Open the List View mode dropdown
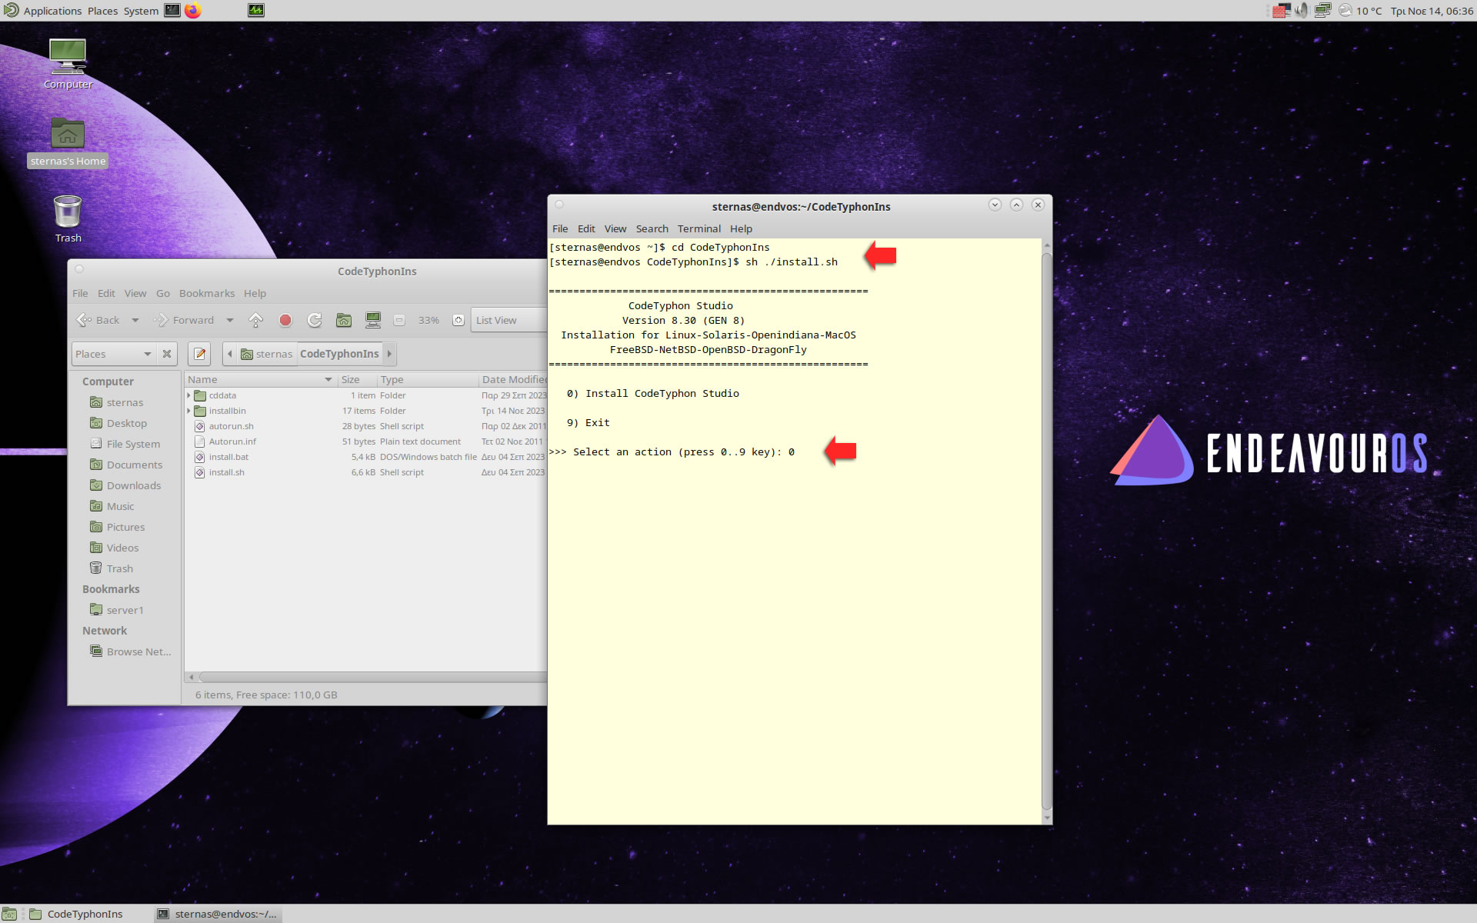Screen dimensions: 1477x923 [509, 320]
